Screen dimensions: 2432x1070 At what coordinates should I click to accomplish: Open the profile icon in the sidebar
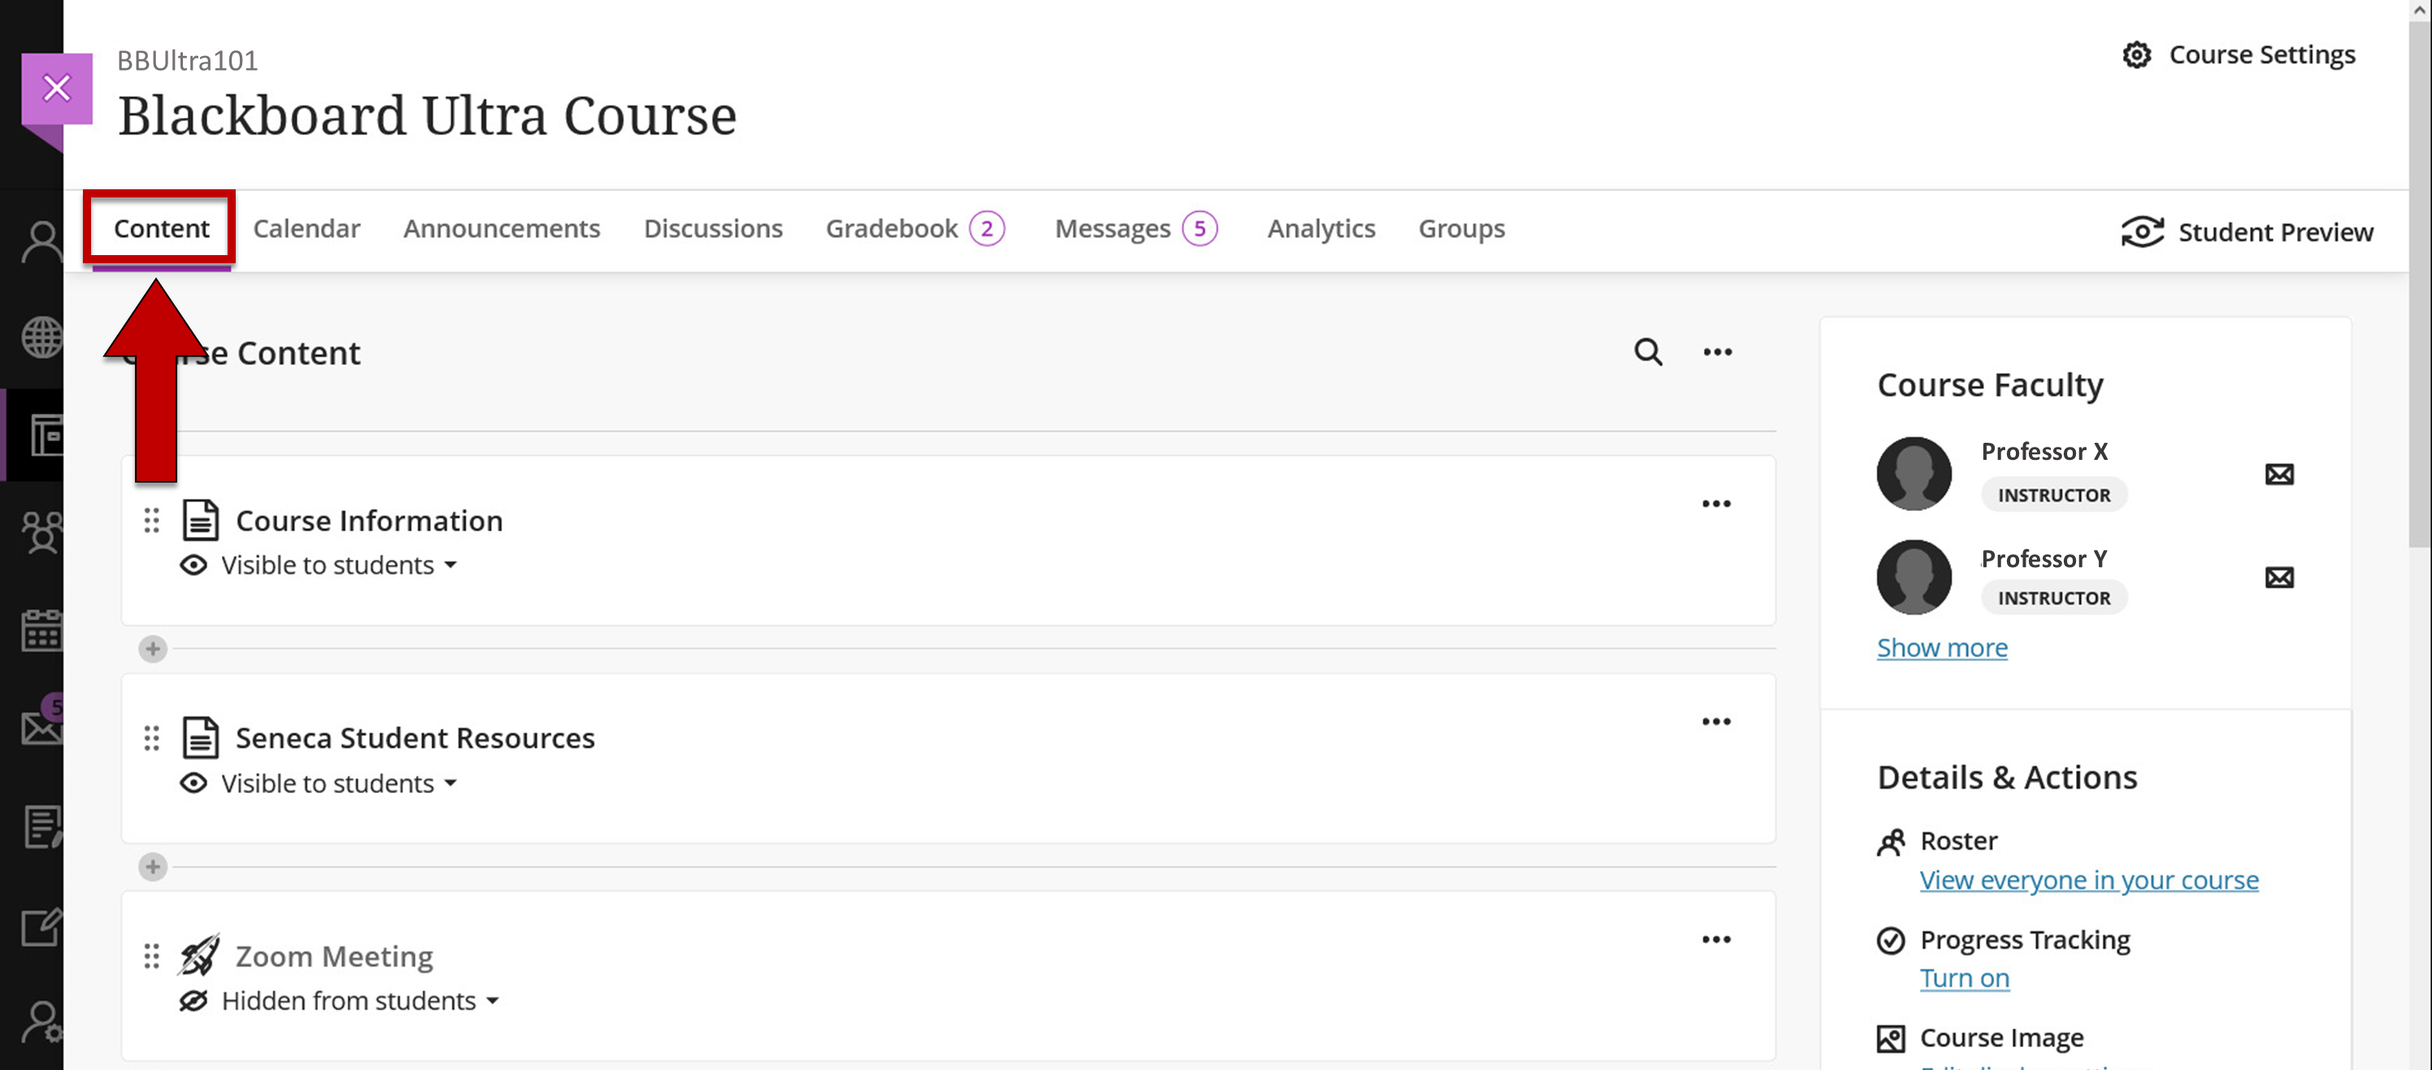41,241
